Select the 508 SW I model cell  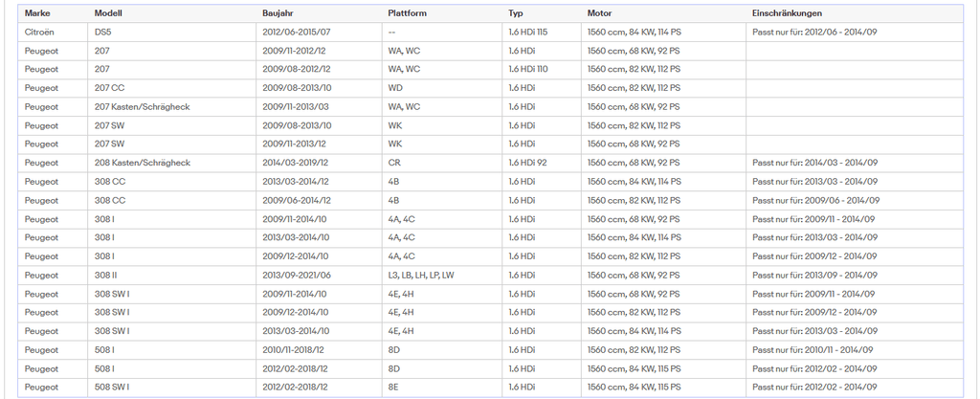(x=172, y=388)
